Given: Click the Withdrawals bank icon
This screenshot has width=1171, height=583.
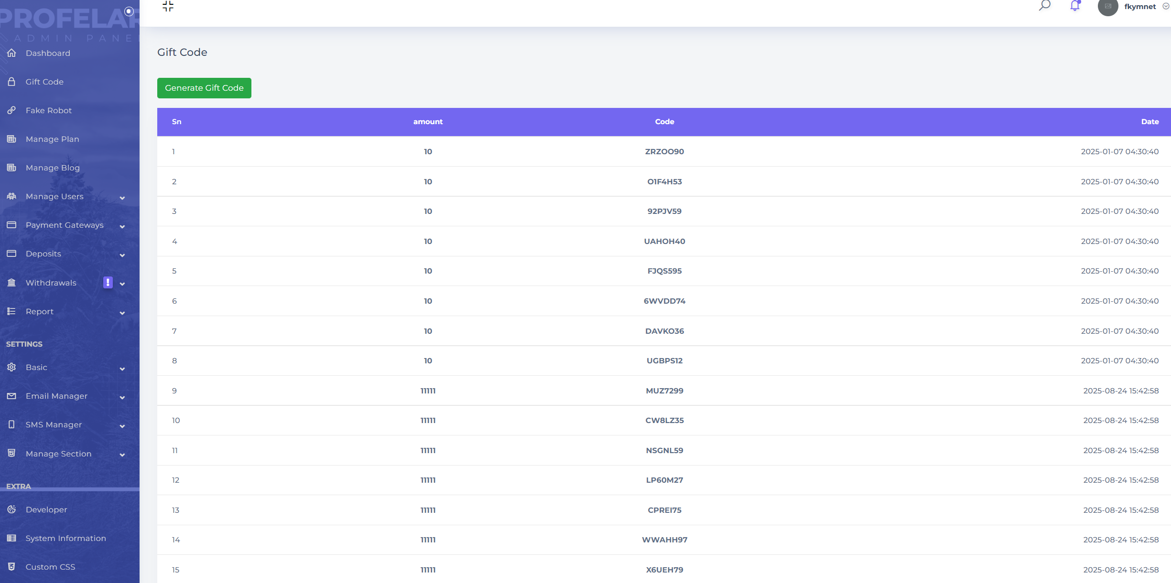Looking at the screenshot, I should point(11,283).
